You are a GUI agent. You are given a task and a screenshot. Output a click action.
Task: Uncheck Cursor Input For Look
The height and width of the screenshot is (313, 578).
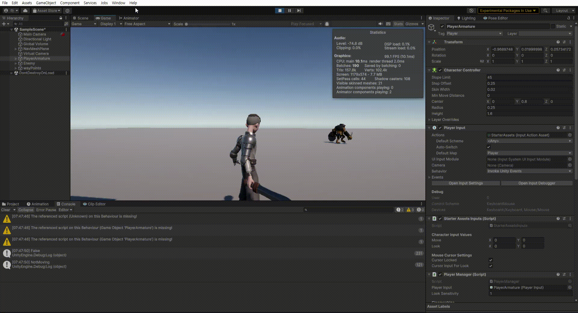tap(491, 266)
